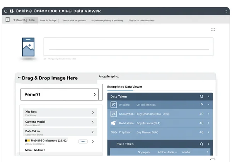Click the document icon in the toolbar

pyautogui.click(x=8, y=20)
